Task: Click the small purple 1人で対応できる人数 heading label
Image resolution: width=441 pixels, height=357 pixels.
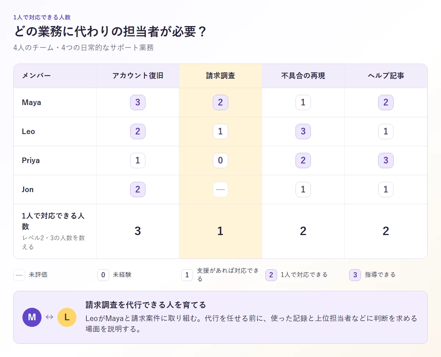Action: click(x=42, y=17)
